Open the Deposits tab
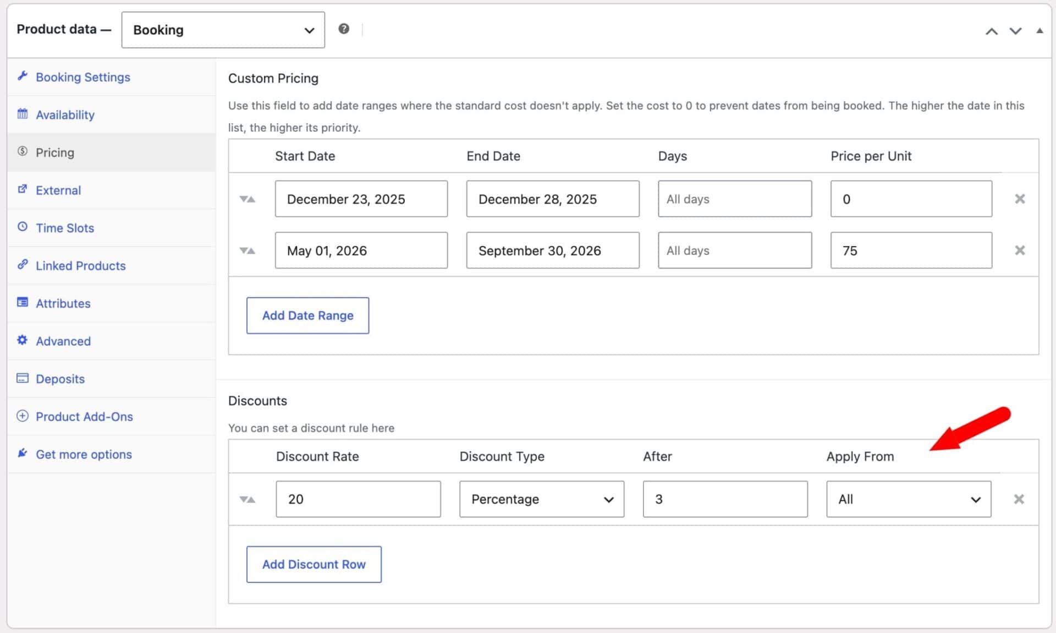 (x=111, y=379)
